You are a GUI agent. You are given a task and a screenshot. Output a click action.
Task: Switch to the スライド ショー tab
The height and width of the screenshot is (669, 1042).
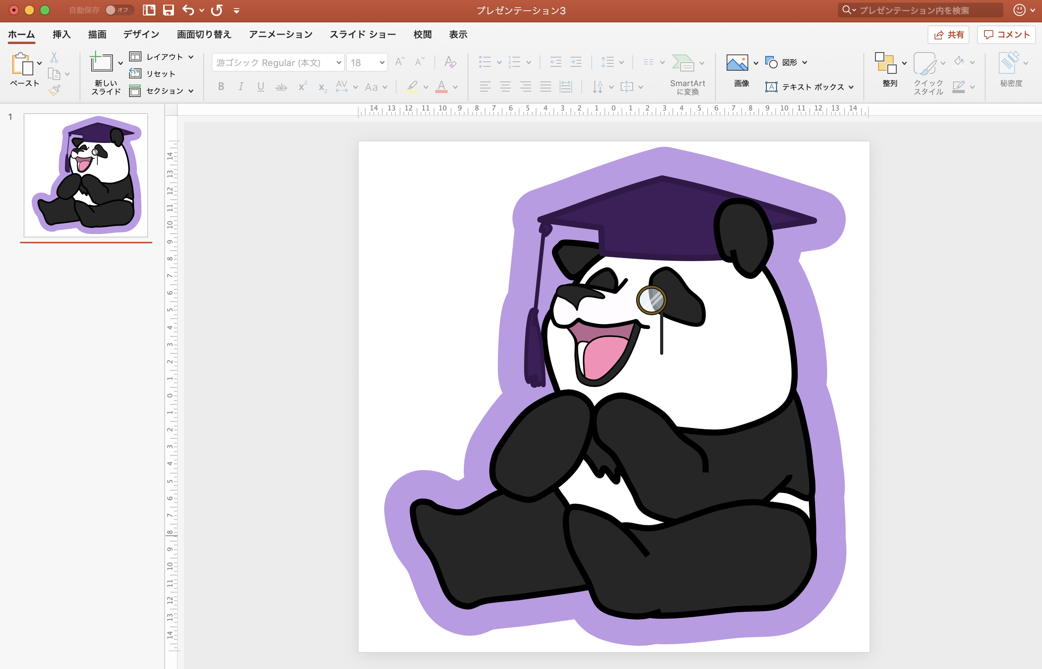363,34
